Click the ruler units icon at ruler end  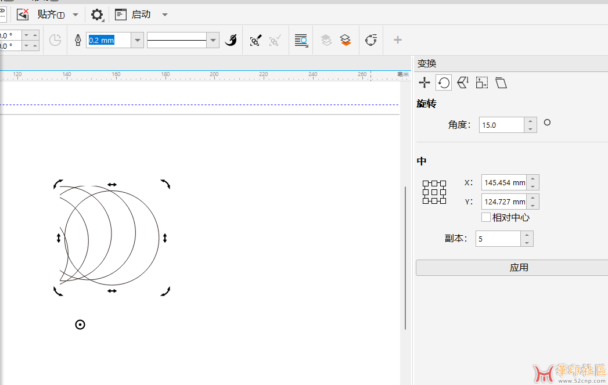[x=403, y=74]
